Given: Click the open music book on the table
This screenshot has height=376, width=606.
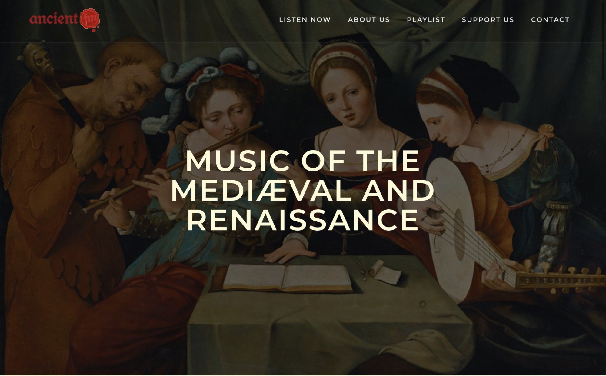Looking at the screenshot, I should [x=286, y=278].
